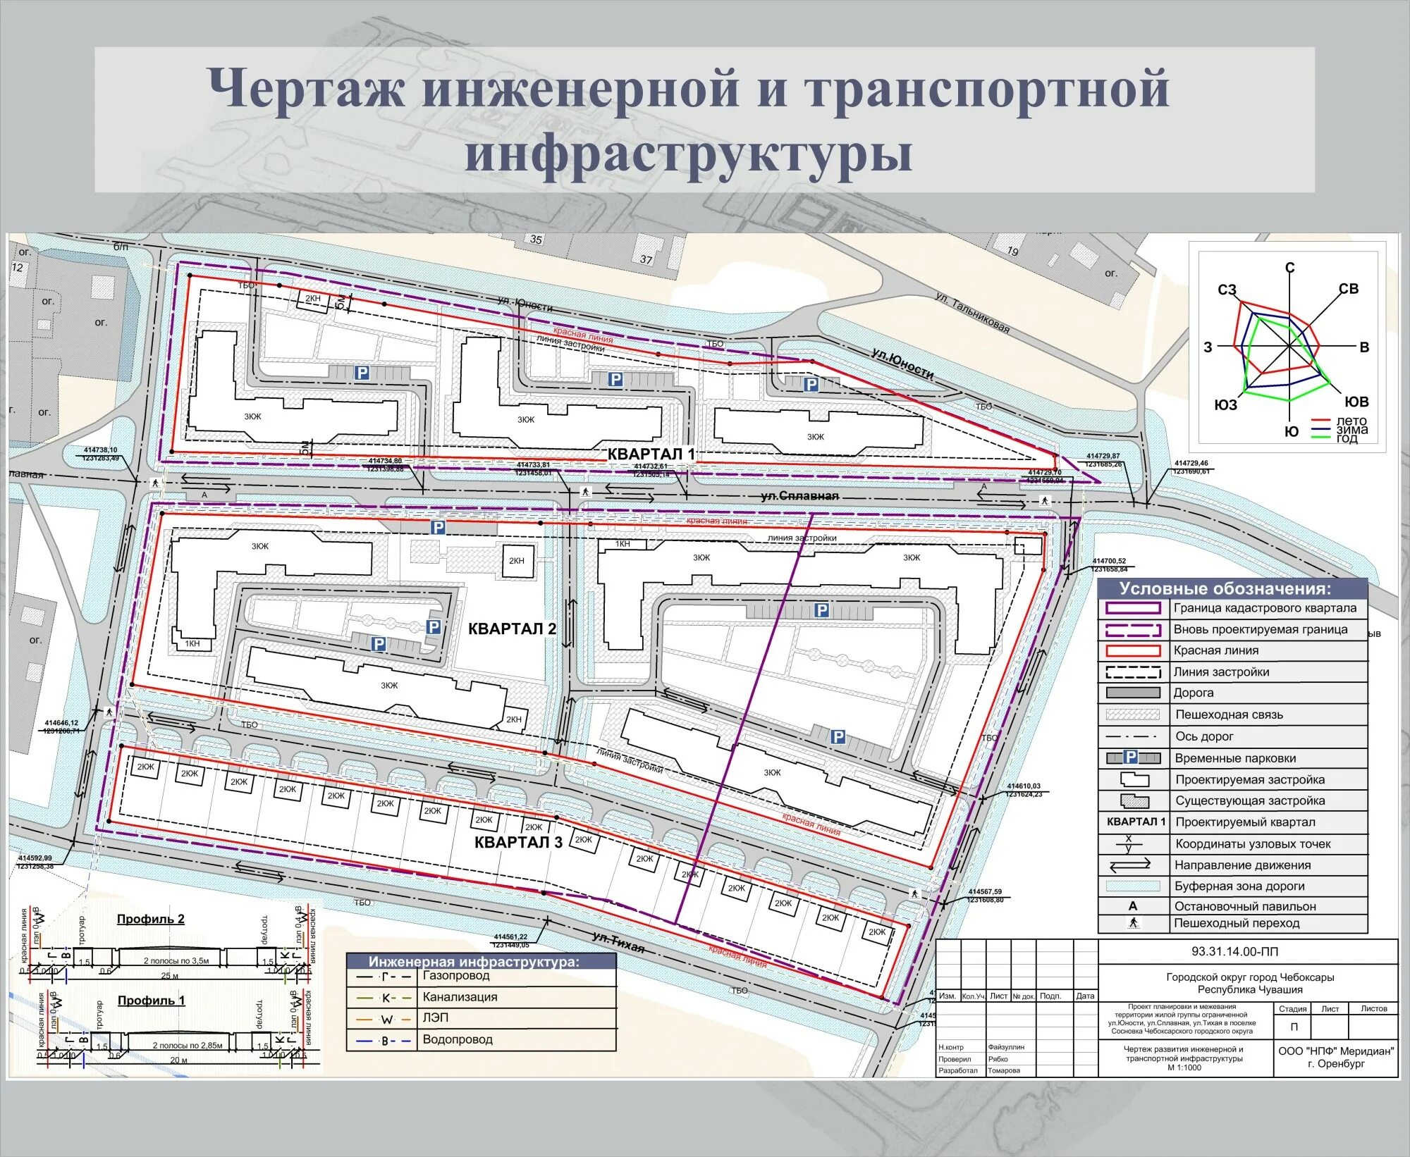Screen dimensions: 1410x1157
Task: Click the ул.Тихая street label
Action: tap(618, 942)
